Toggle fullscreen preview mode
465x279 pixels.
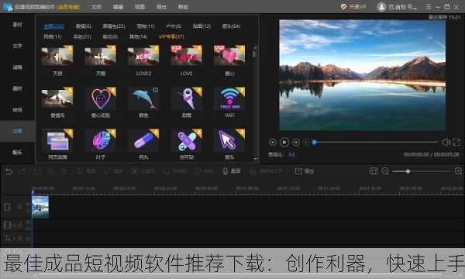click(456, 143)
